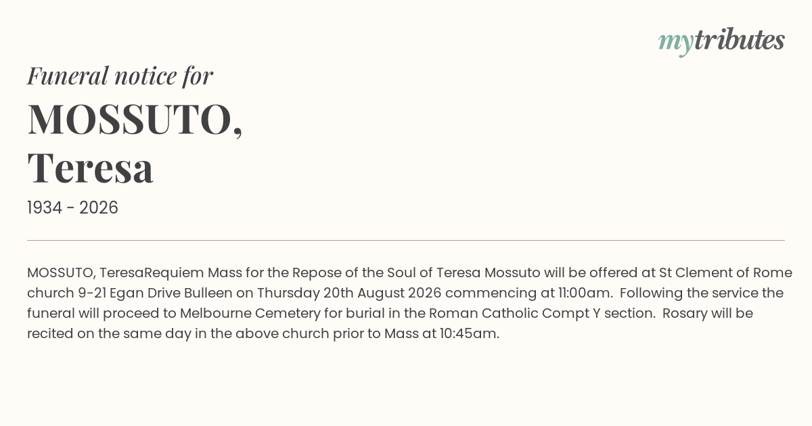Viewport: 812px width, 426px height.
Task: Click the green "my" part of logo
Action: tap(676, 44)
